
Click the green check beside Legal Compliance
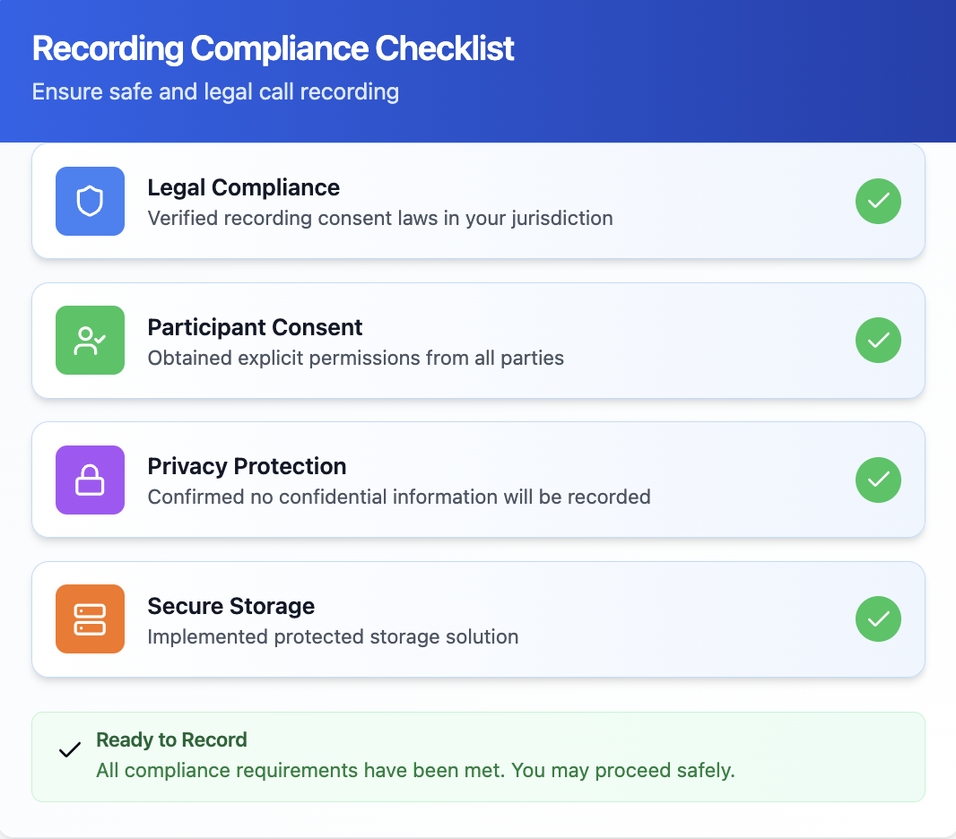coord(878,201)
